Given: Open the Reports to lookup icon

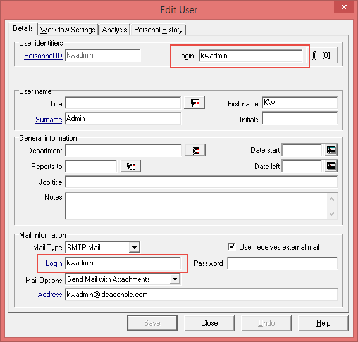Looking at the screenshot, I should pos(130,166).
